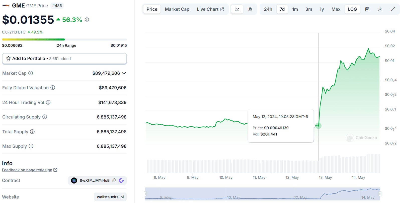
Task: Click the 8wXtP...MYiHsB contract address
Action: [x=95, y=180]
